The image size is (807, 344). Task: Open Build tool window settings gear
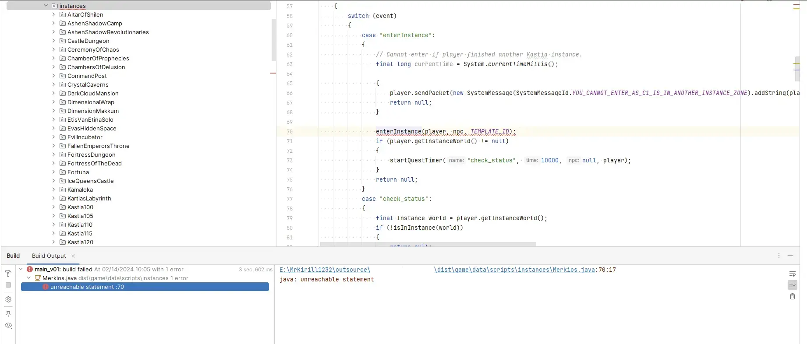8,300
